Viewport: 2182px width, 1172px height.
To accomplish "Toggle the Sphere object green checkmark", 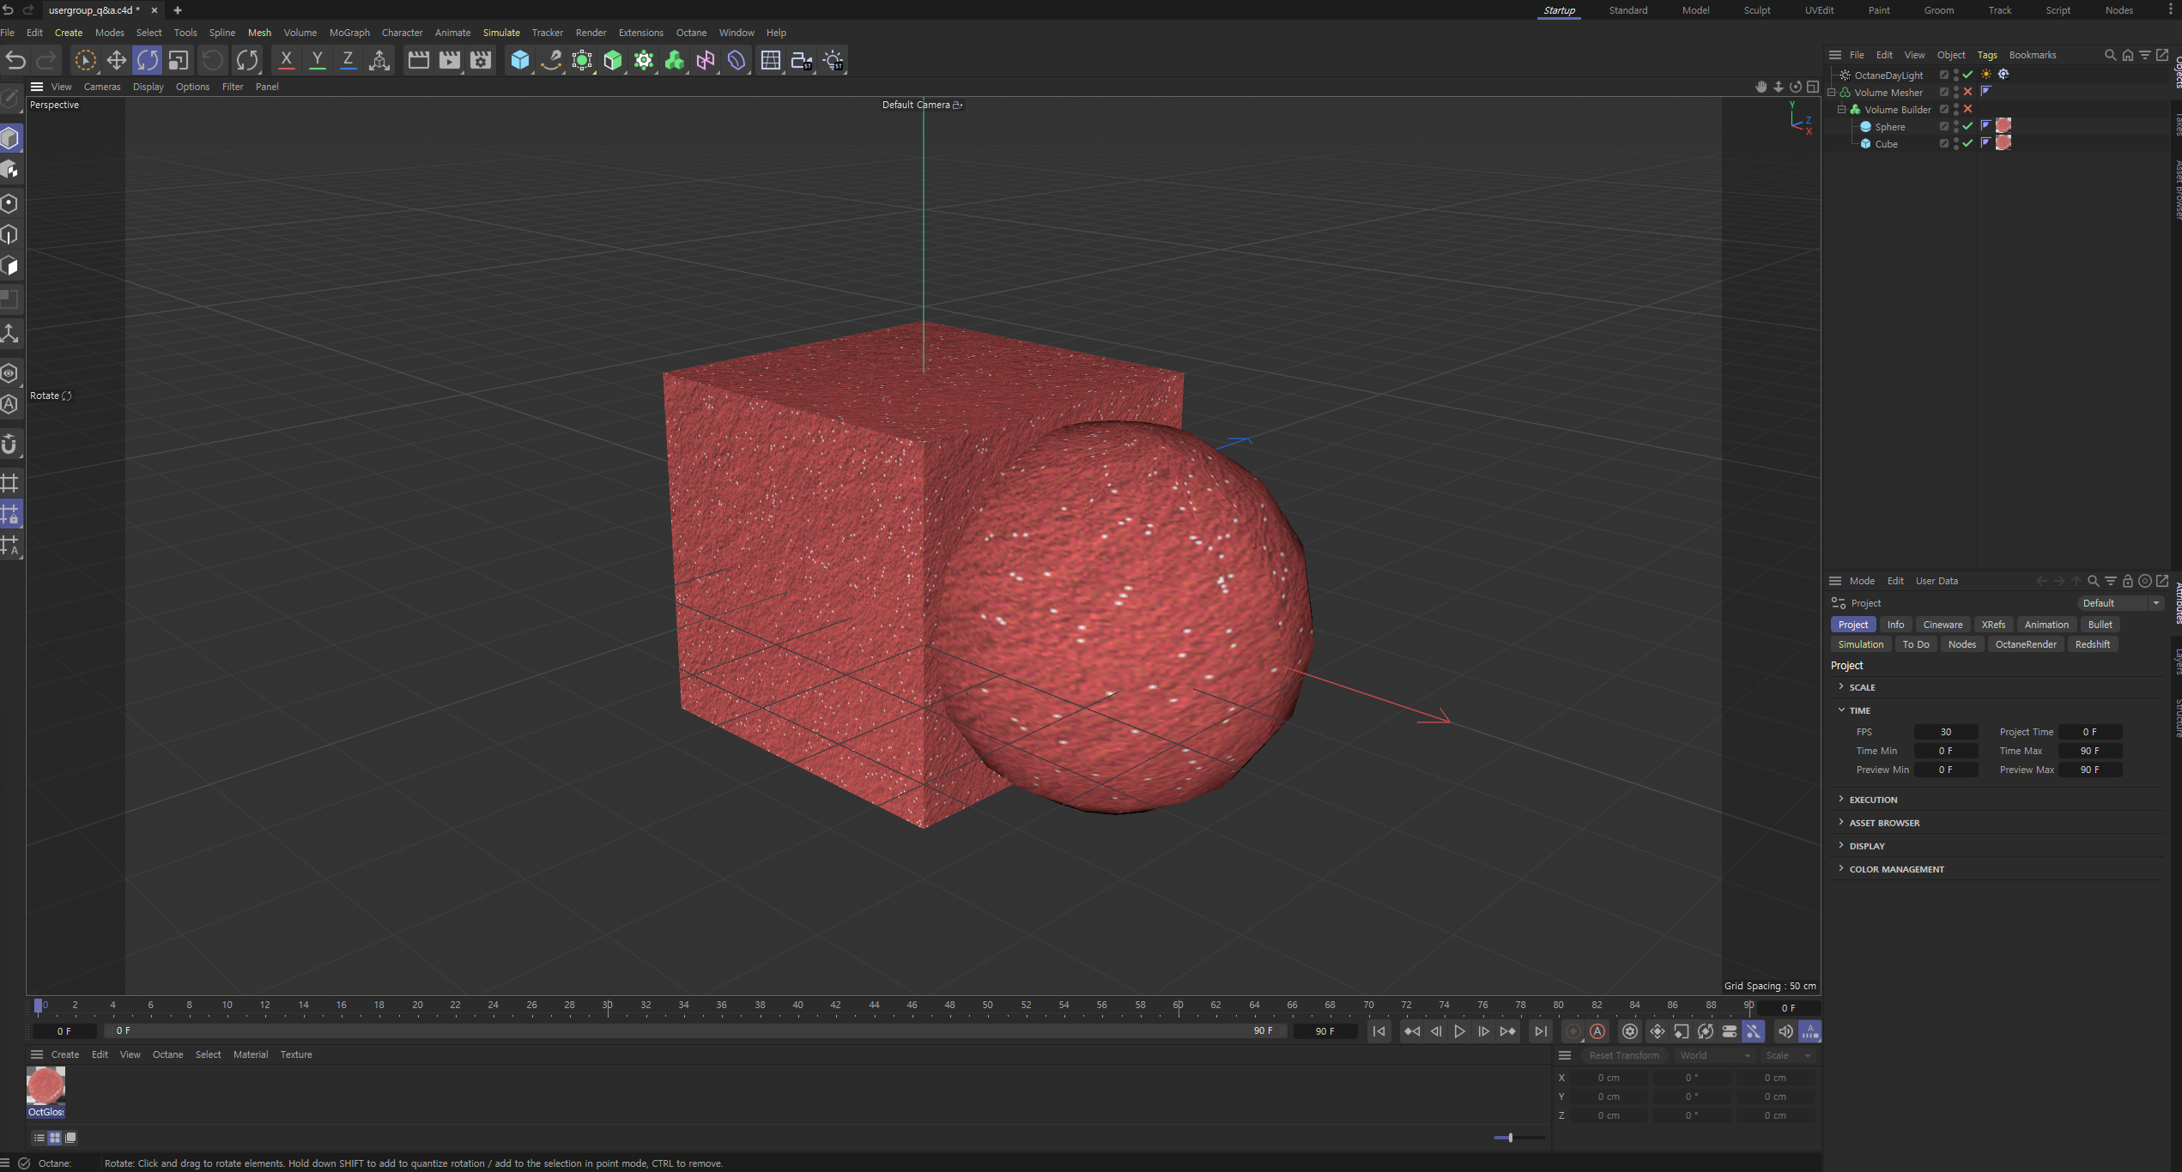I will [x=1967, y=126].
